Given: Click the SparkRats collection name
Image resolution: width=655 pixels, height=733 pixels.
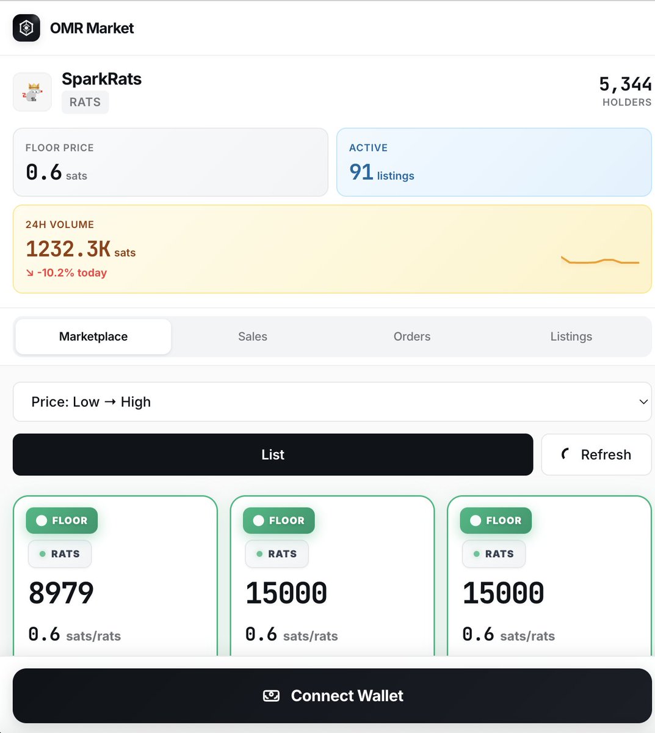Looking at the screenshot, I should pos(101,79).
